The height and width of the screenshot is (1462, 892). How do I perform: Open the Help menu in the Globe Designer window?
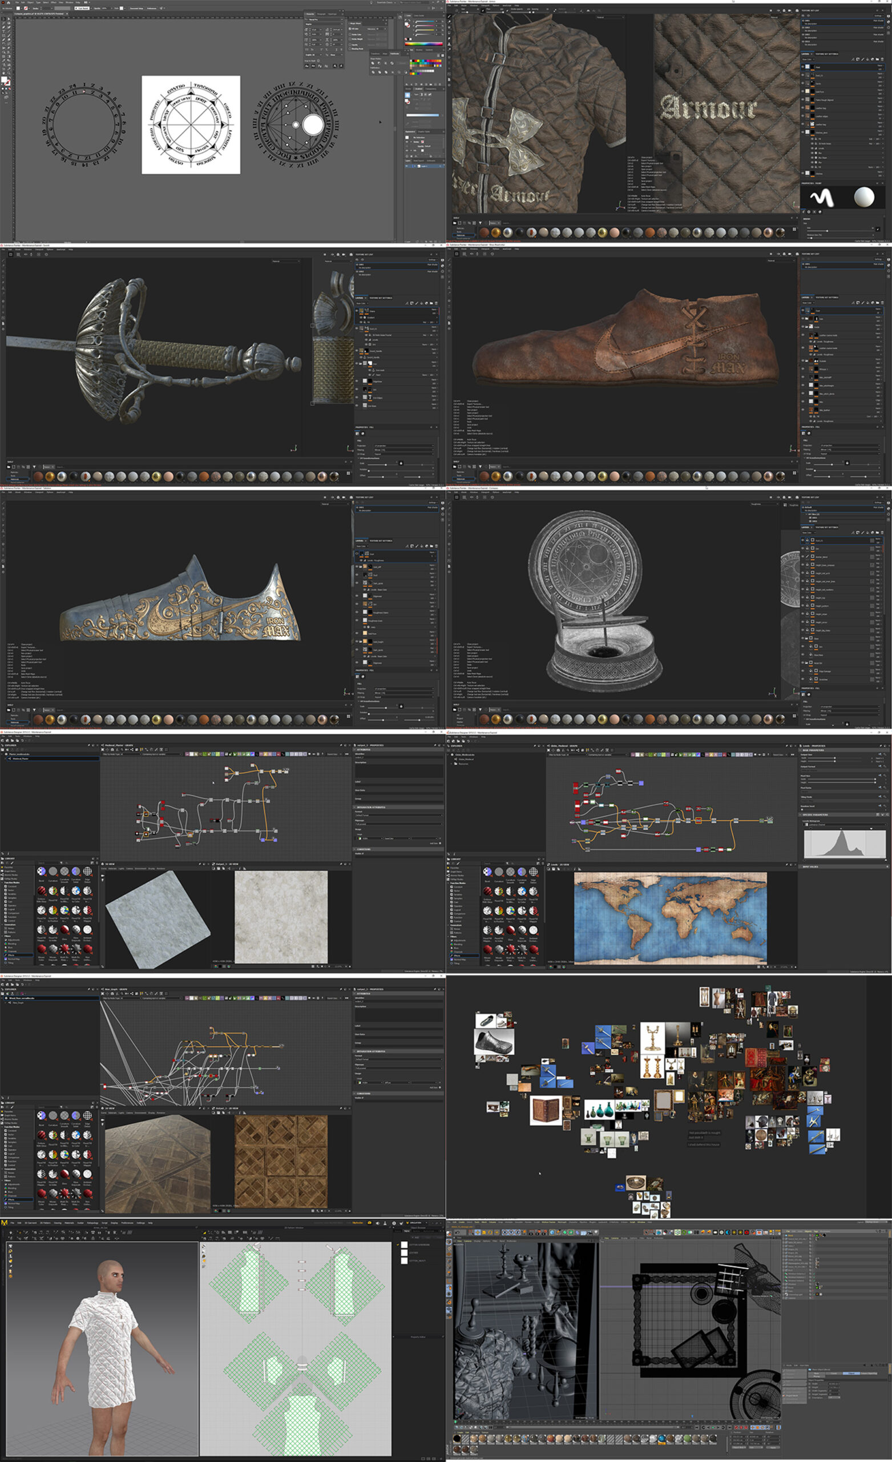pyautogui.click(x=483, y=737)
